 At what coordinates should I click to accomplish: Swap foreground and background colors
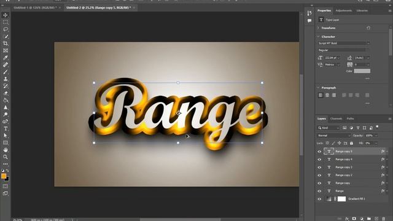coord(7,171)
